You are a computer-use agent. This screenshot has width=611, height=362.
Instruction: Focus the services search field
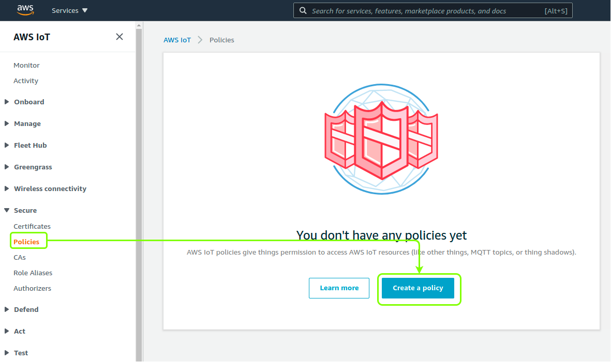pyautogui.click(x=433, y=10)
